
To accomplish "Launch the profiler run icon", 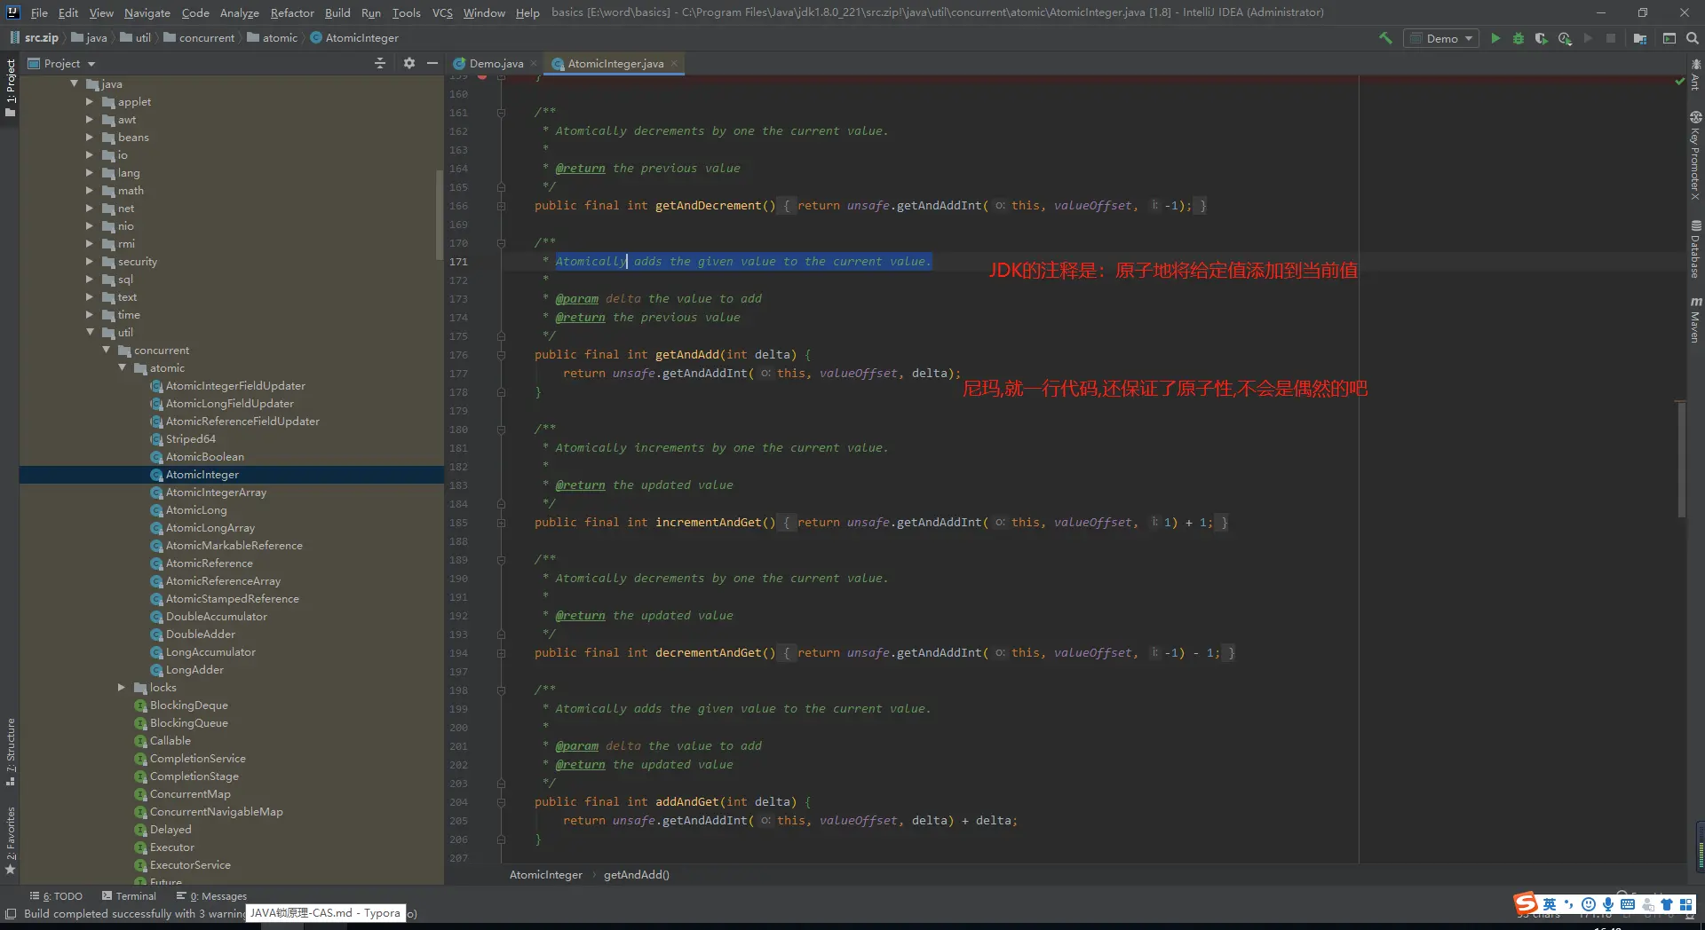I will pos(1565,38).
